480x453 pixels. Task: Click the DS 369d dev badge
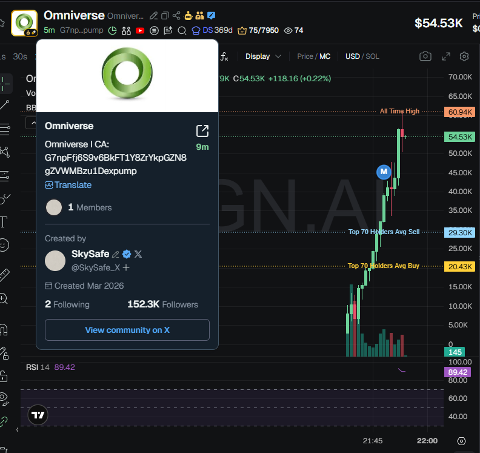coord(212,30)
